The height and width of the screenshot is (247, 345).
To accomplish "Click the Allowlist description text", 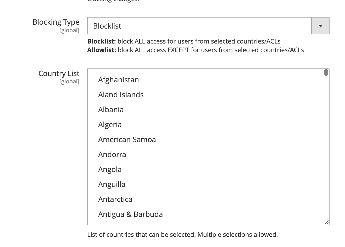I will pos(196,50).
